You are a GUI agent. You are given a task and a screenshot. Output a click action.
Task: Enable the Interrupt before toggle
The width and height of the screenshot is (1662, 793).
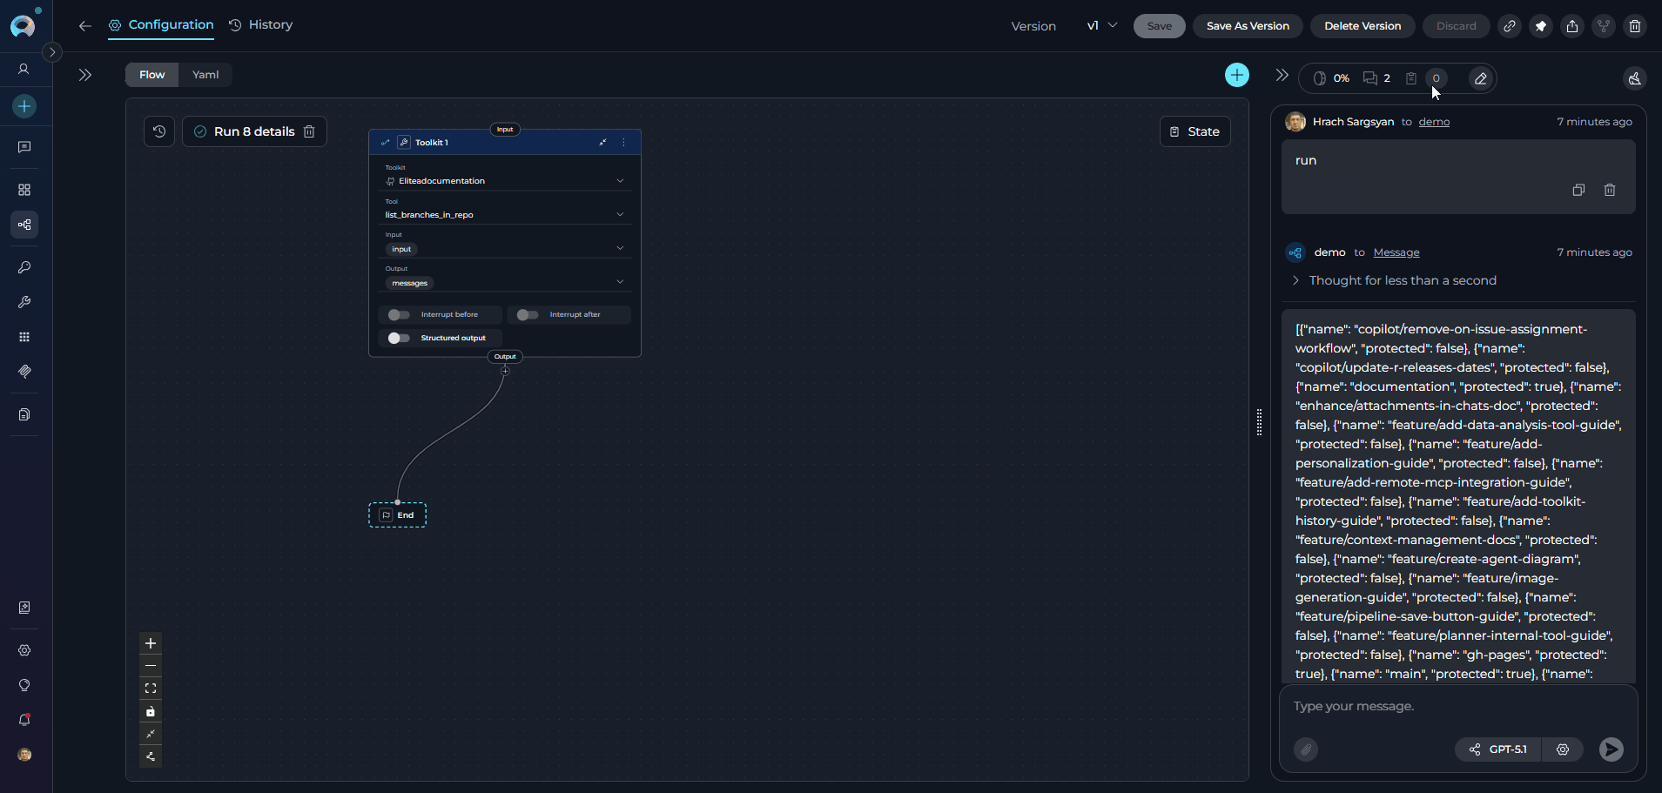point(400,314)
